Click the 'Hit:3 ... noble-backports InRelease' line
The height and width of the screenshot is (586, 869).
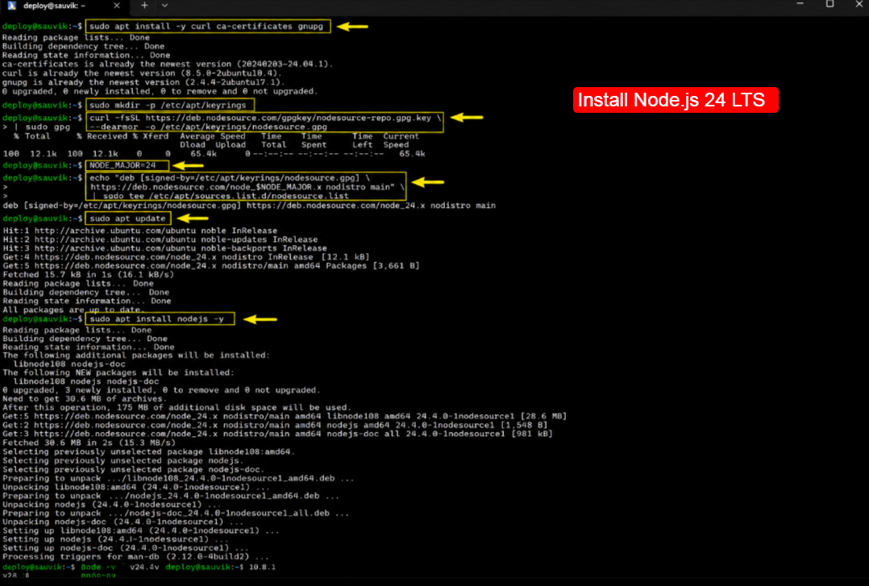coord(164,248)
